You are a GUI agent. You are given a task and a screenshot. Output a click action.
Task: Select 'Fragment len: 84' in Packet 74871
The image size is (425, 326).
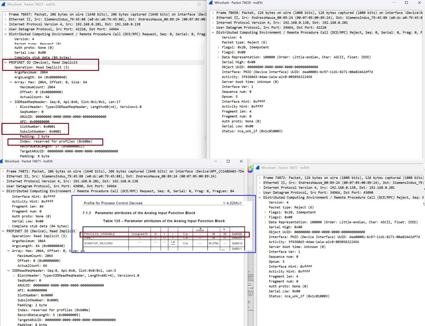[28, 206]
